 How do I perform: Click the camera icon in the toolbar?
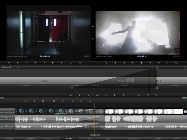point(54,101)
